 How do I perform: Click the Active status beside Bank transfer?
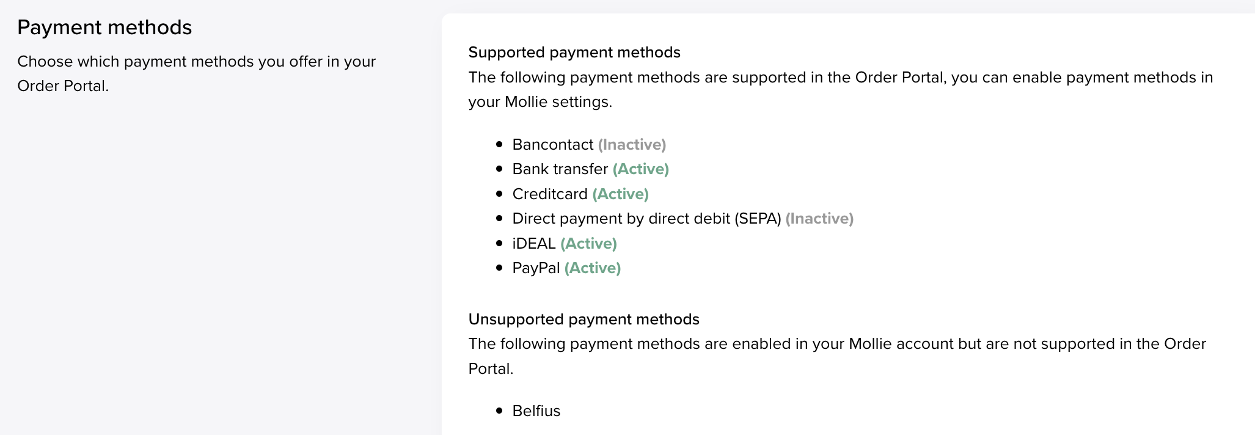click(641, 169)
